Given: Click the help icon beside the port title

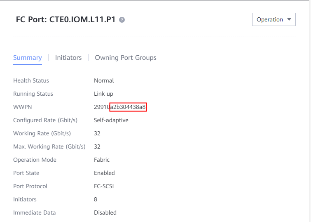Looking at the screenshot, I should pos(122,20).
